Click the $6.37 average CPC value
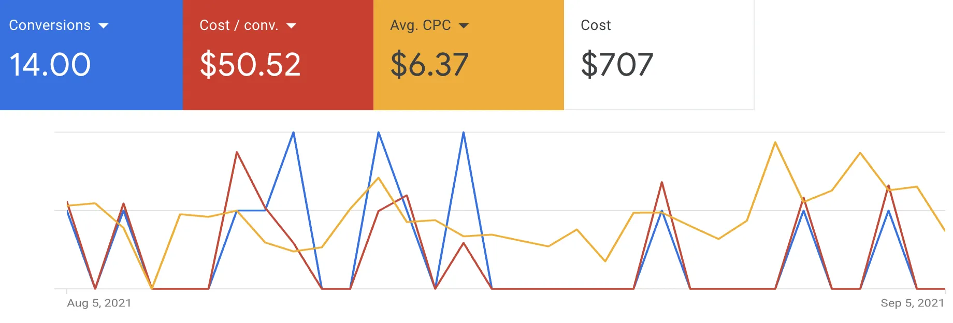The image size is (953, 323). click(429, 65)
